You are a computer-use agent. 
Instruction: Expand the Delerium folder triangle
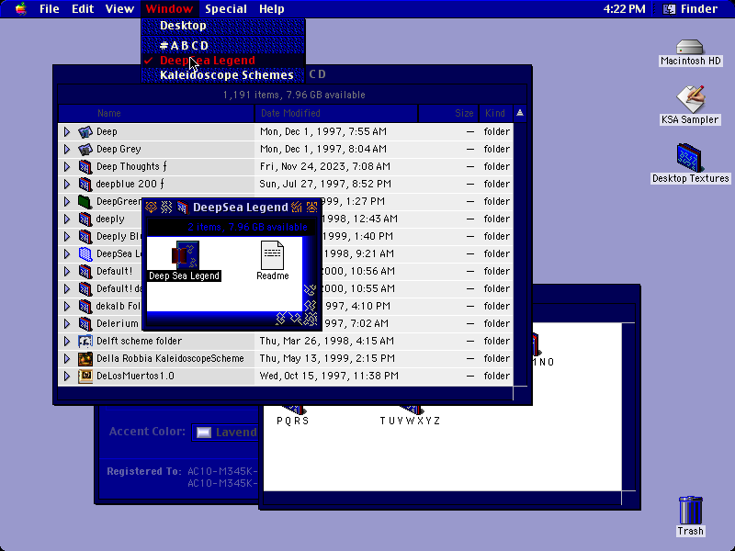pyautogui.click(x=67, y=324)
